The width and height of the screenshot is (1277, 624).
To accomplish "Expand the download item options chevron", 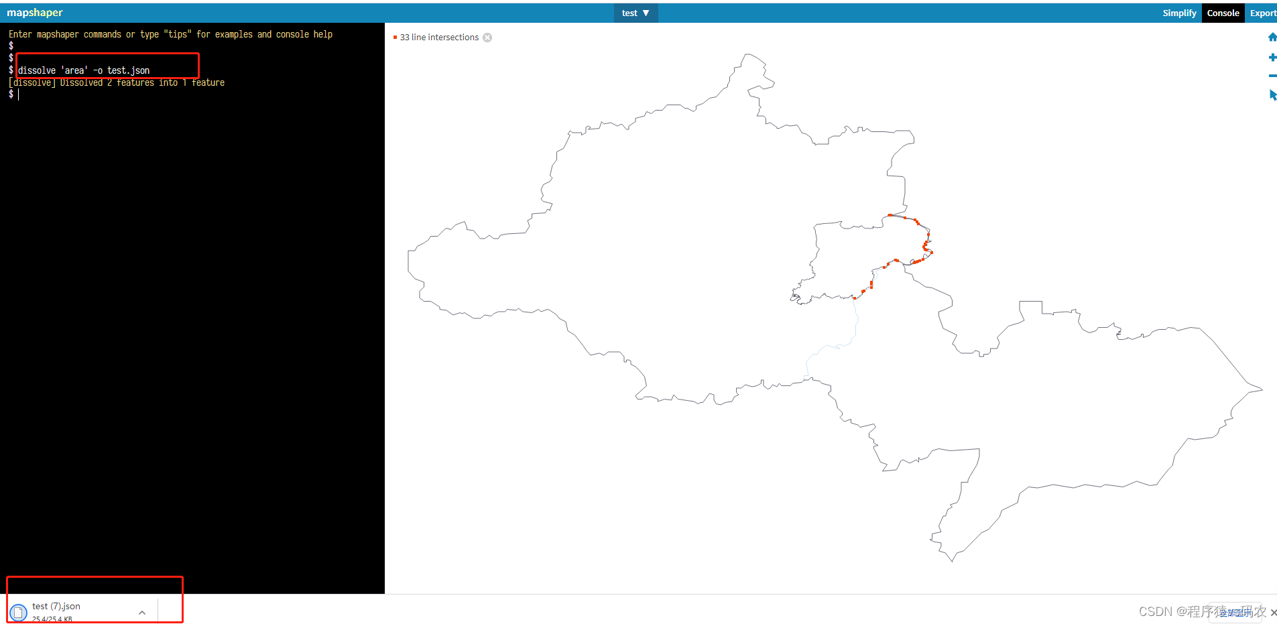I will point(142,613).
